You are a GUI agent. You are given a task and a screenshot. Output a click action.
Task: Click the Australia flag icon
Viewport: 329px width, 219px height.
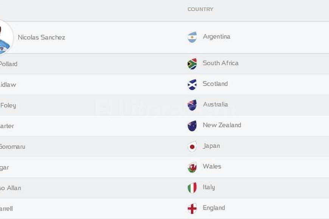pos(192,105)
